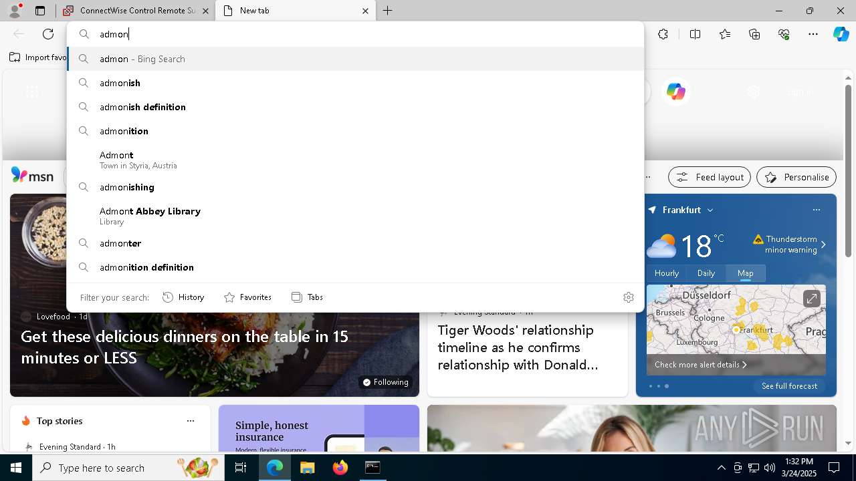
Task: Select Admont Abbey Library suggestion
Action: pos(356,216)
